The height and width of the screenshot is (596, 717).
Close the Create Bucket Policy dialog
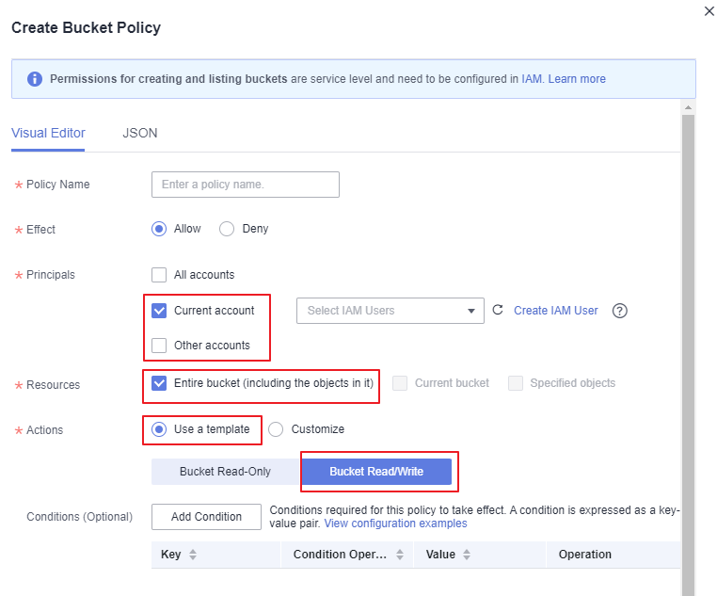click(709, 11)
